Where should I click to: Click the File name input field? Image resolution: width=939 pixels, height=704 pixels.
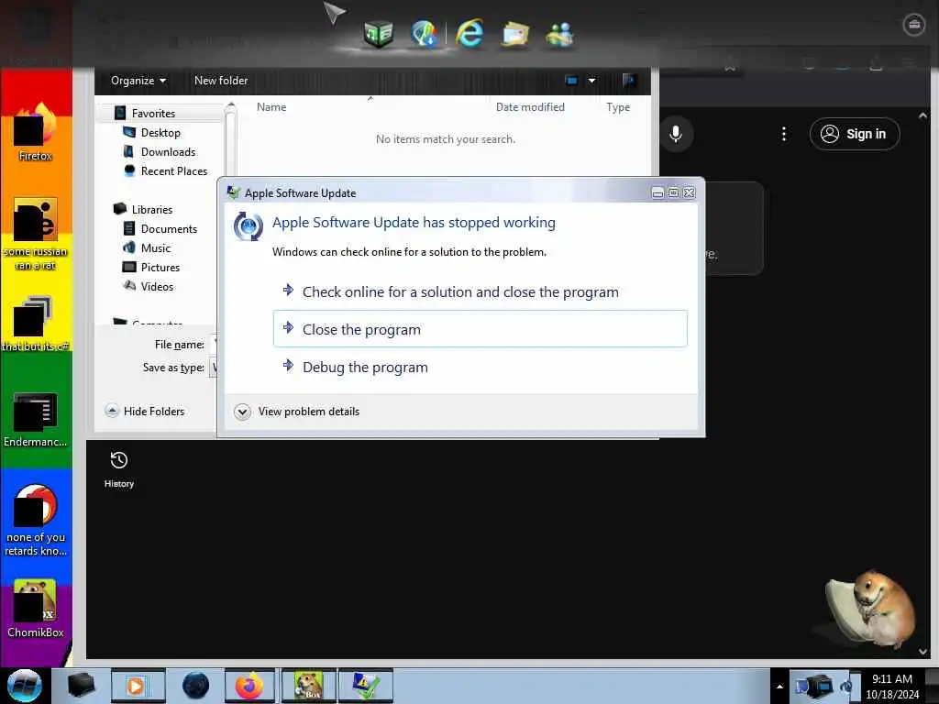215,345
